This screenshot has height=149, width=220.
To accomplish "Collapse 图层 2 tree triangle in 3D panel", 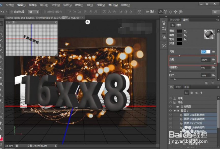I will (175, 111).
